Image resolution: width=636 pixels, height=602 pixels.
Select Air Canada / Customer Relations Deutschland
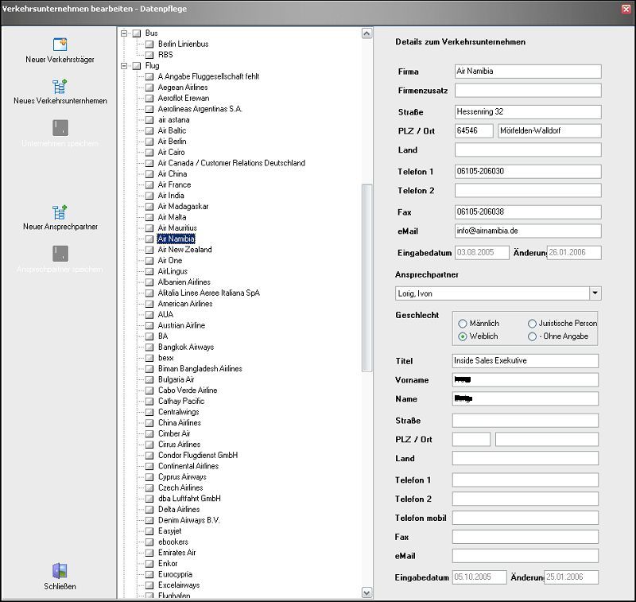pos(231,163)
